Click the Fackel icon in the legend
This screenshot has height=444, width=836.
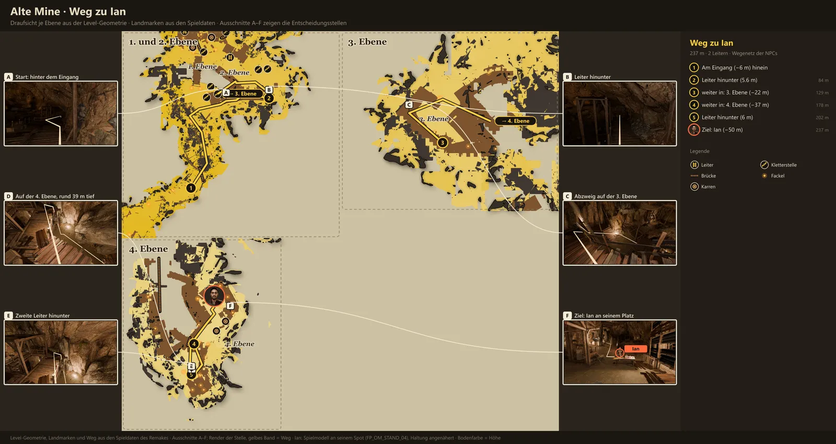click(764, 176)
